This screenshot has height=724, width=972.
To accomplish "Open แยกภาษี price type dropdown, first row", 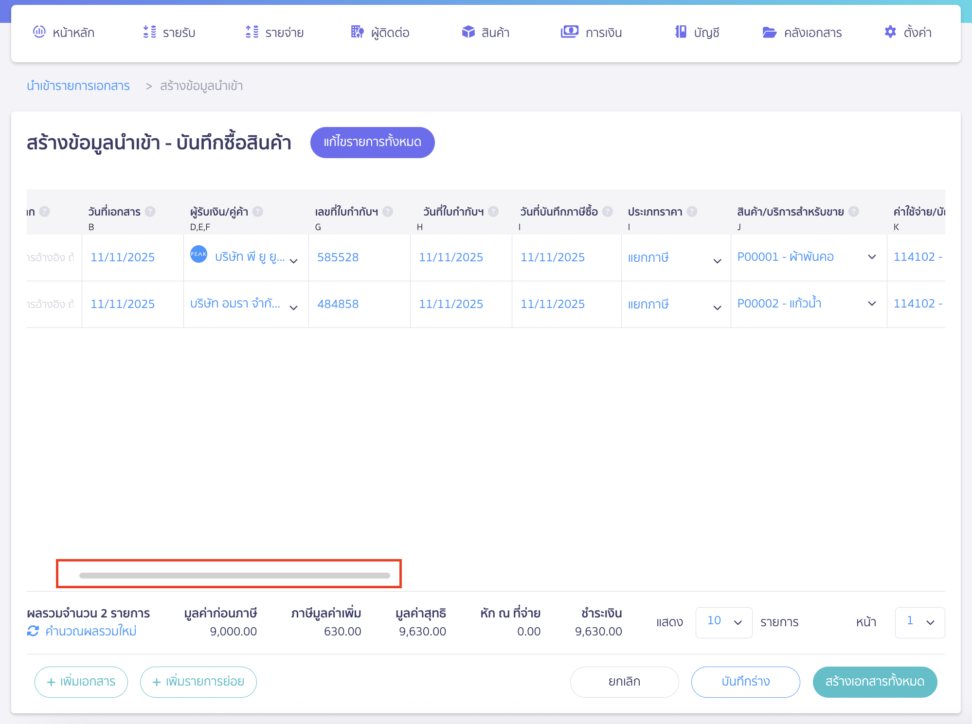I will 717,261.
